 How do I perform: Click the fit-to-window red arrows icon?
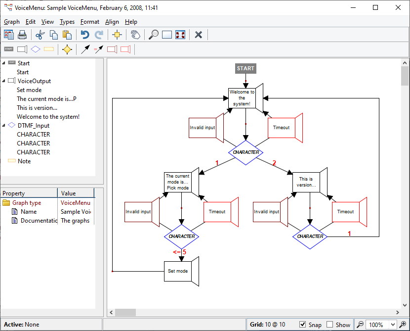181,35
